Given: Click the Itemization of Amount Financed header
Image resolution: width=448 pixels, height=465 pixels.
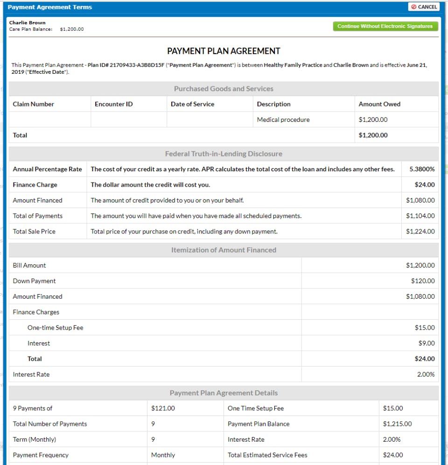Looking at the screenshot, I should tap(224, 250).
